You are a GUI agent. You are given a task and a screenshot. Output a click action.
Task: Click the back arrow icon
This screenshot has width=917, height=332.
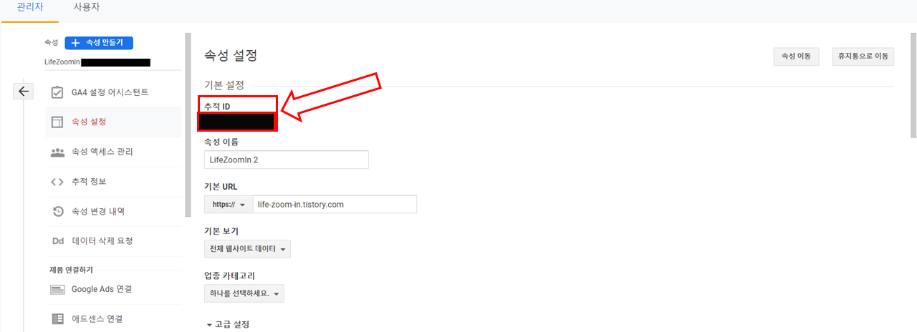pyautogui.click(x=23, y=91)
